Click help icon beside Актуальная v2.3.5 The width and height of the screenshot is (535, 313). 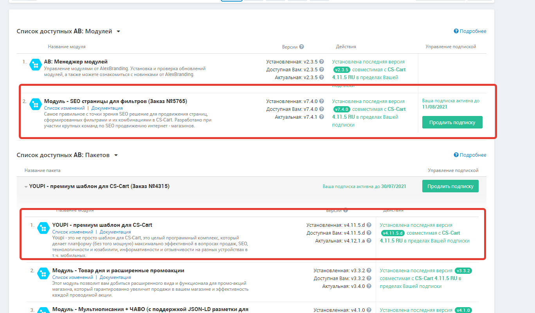322,77
